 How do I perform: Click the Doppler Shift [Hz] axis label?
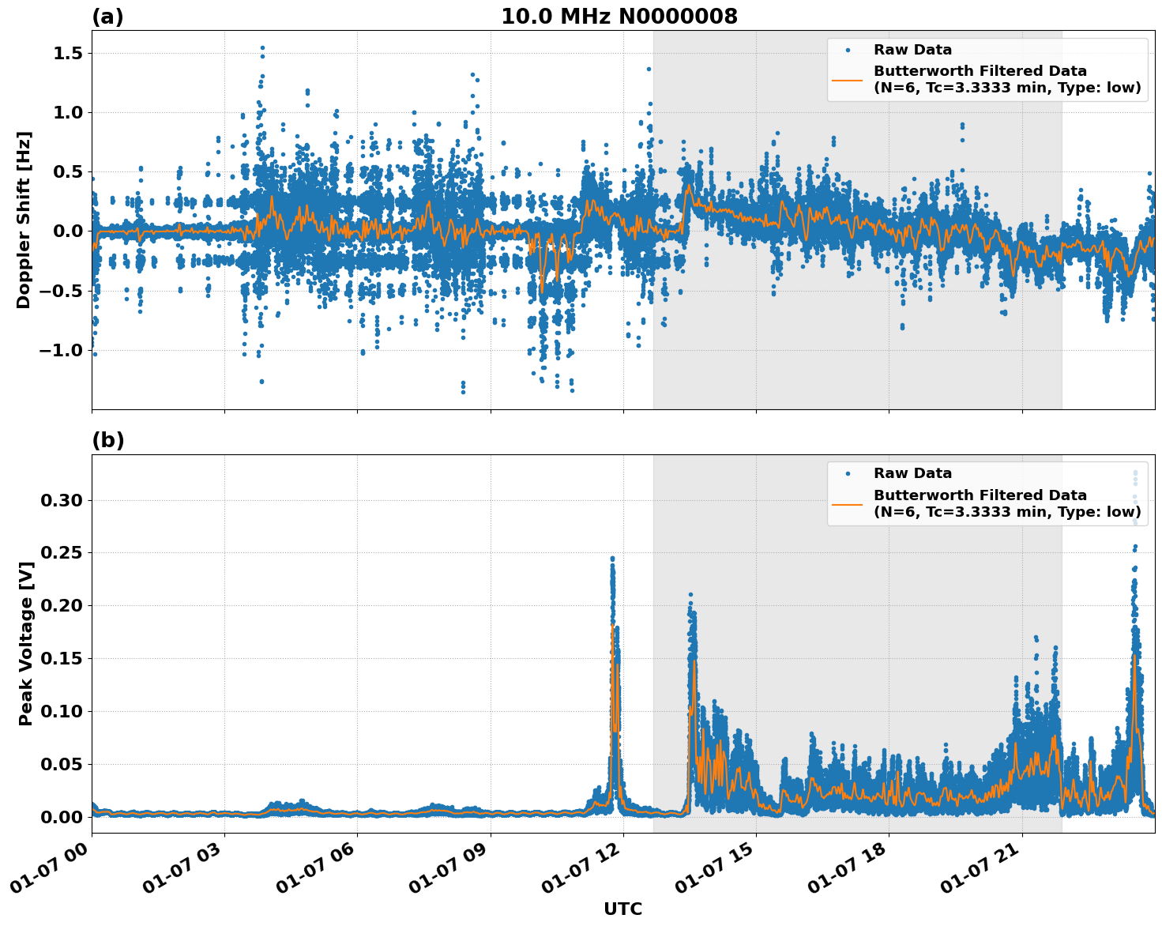26,217
